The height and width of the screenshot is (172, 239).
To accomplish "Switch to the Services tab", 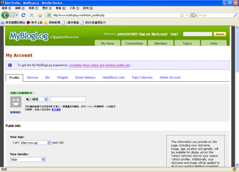I will tap(33, 77).
